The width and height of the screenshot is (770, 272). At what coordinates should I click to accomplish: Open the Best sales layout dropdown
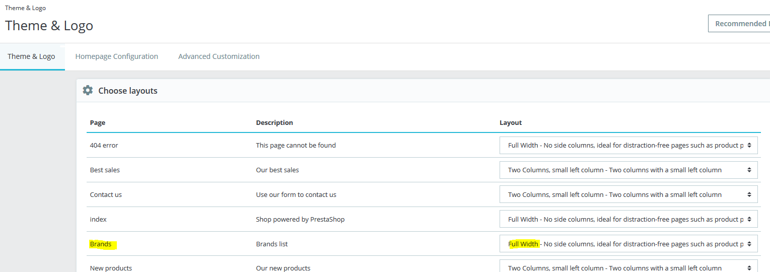(x=628, y=170)
